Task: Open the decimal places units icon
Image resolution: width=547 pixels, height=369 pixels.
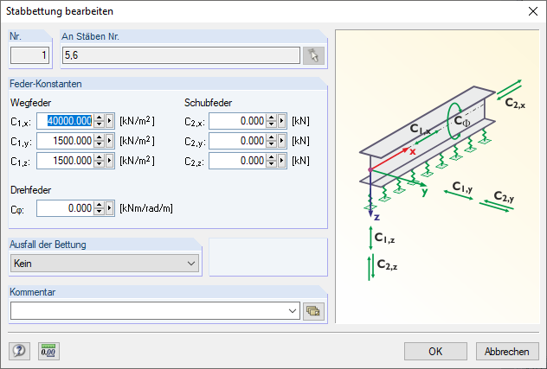Action: (48, 351)
